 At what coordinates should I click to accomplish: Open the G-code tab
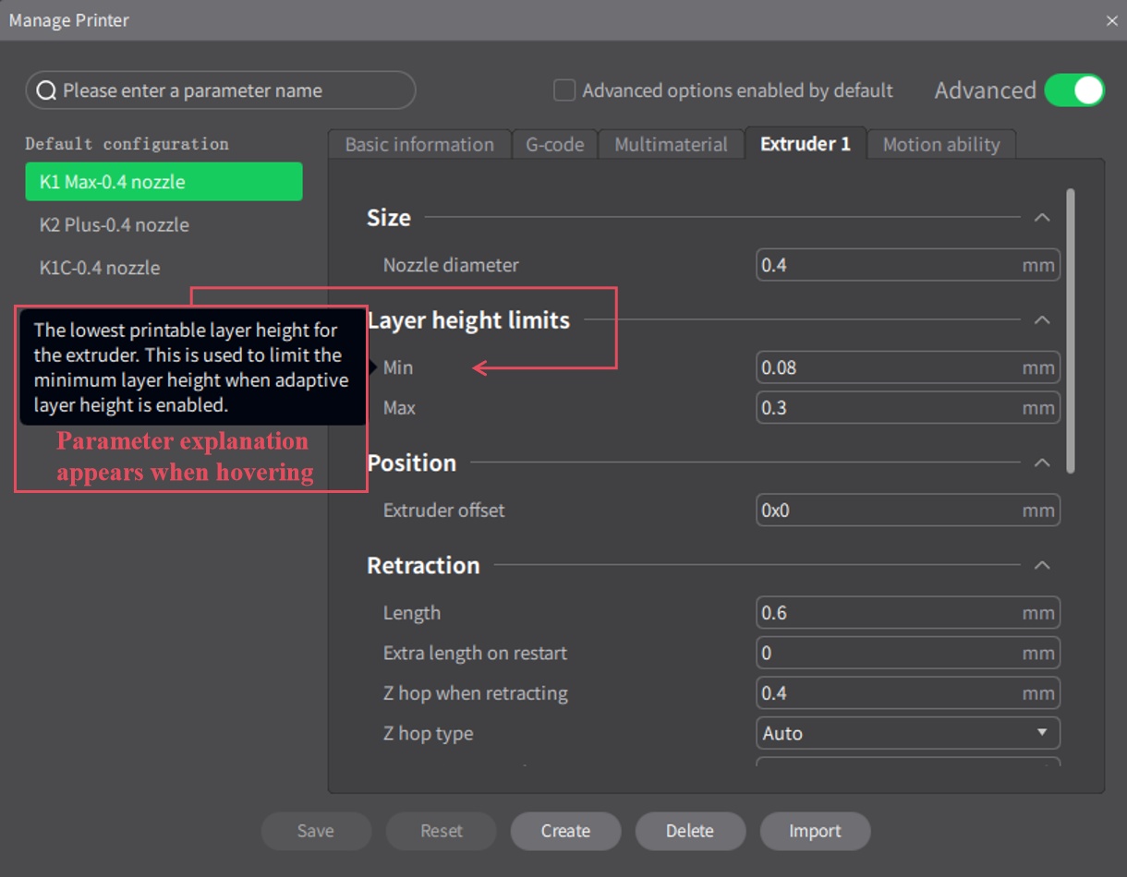(x=554, y=145)
